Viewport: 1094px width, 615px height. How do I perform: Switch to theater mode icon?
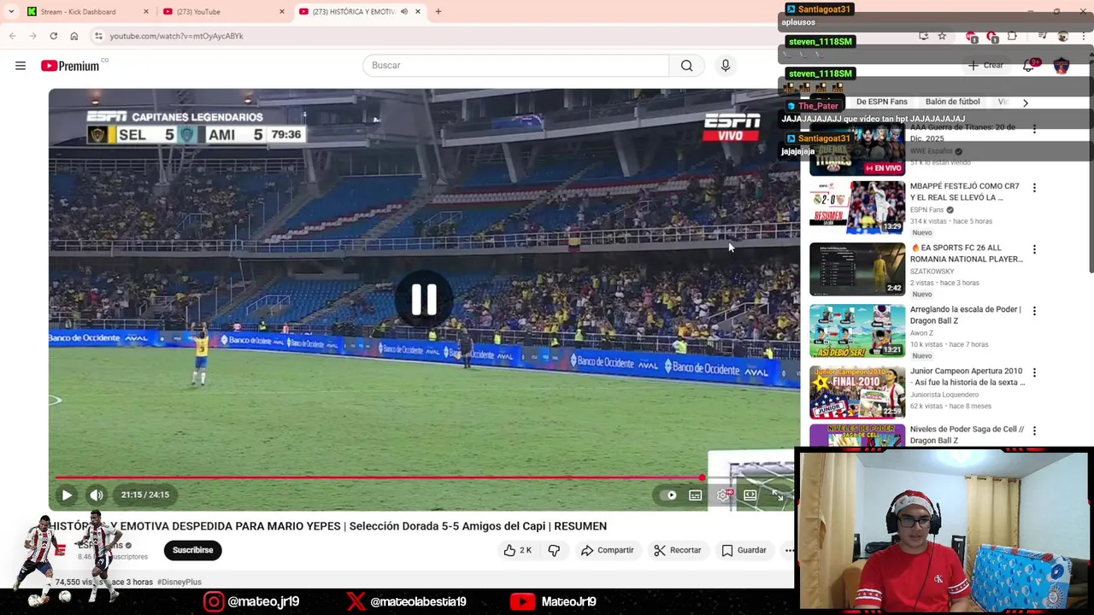(750, 495)
